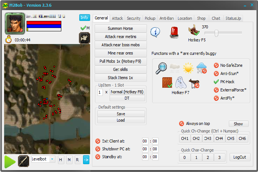Viewport: 258px width, 172px height.
Task: Select the General tab
Action: [x=101, y=18]
